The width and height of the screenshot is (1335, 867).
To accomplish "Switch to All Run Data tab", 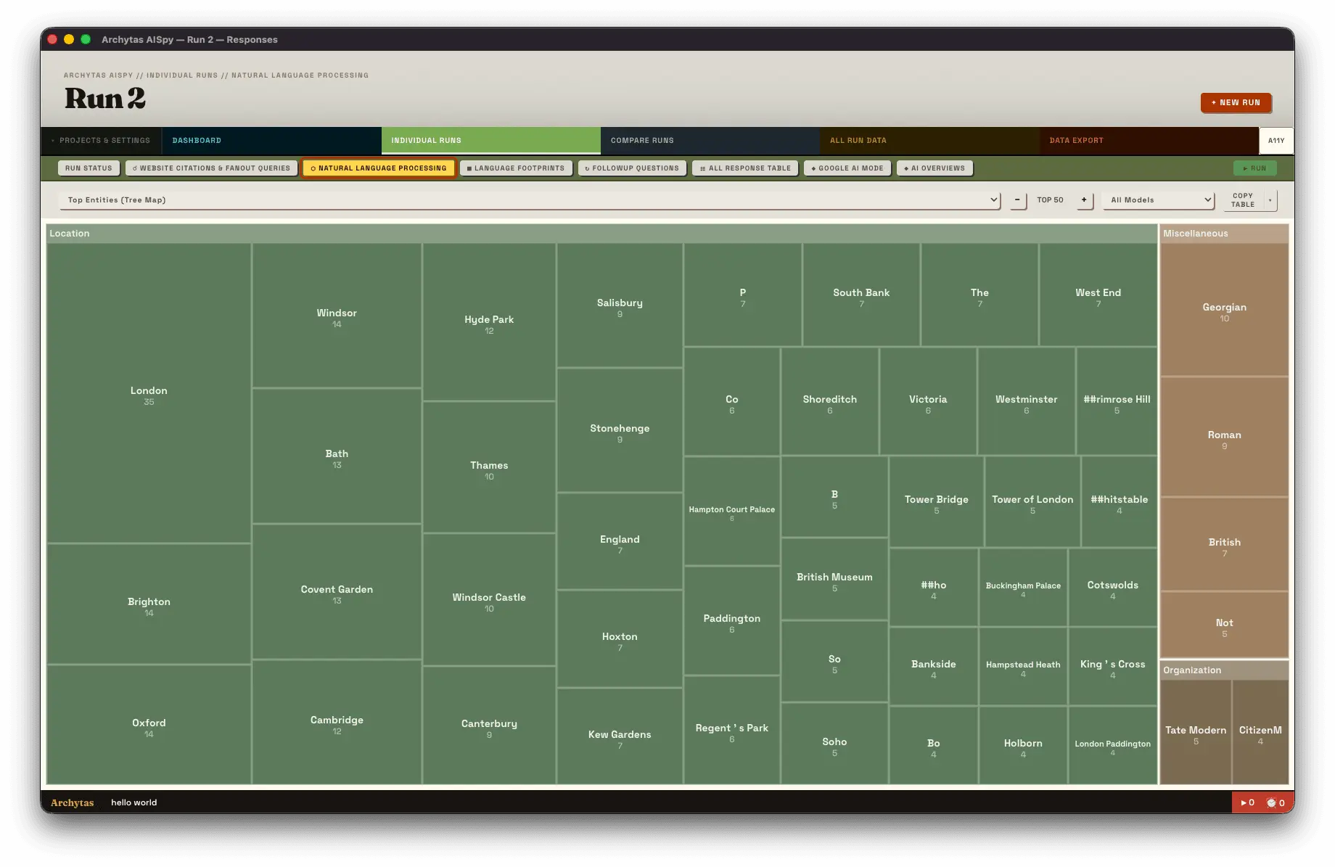I will [929, 141].
